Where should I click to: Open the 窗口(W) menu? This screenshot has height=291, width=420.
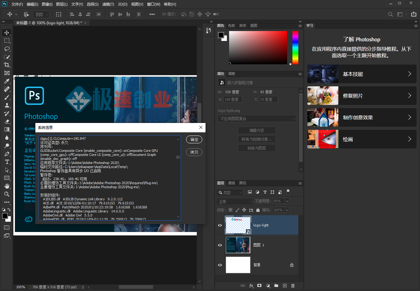(154, 4)
